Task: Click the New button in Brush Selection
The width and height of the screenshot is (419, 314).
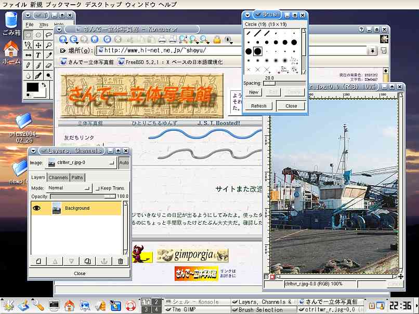Action: [254, 92]
